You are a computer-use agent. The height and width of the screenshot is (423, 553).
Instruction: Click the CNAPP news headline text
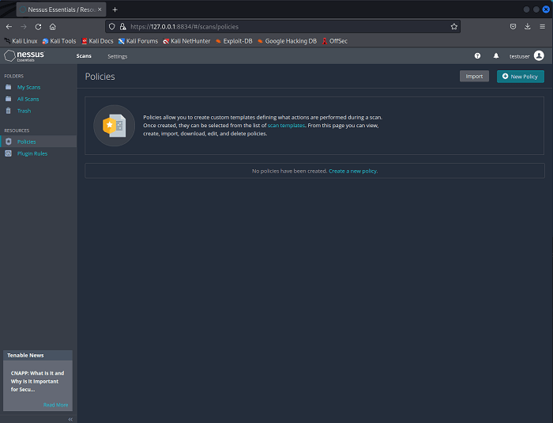(37, 381)
